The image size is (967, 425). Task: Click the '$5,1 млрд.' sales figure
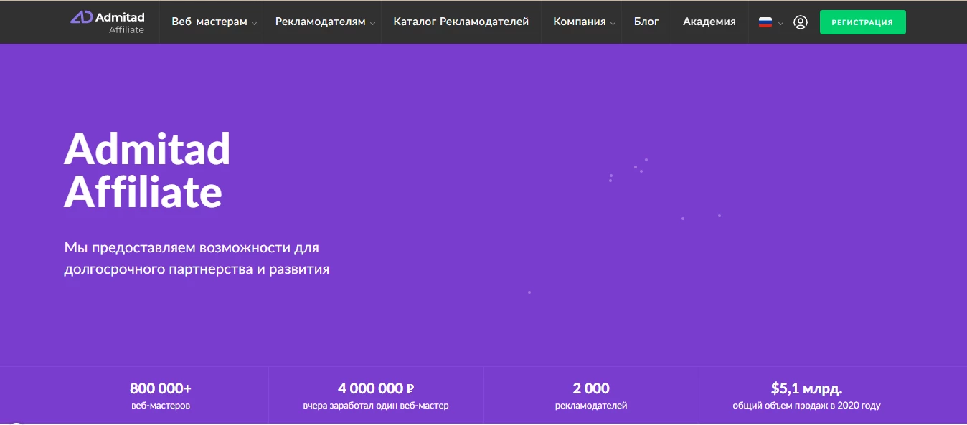point(806,388)
